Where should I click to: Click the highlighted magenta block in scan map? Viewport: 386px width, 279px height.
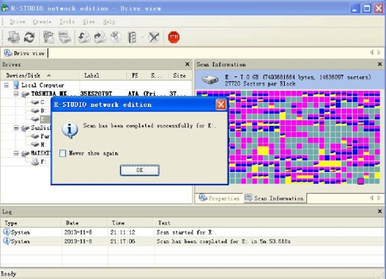[x=360, y=181]
